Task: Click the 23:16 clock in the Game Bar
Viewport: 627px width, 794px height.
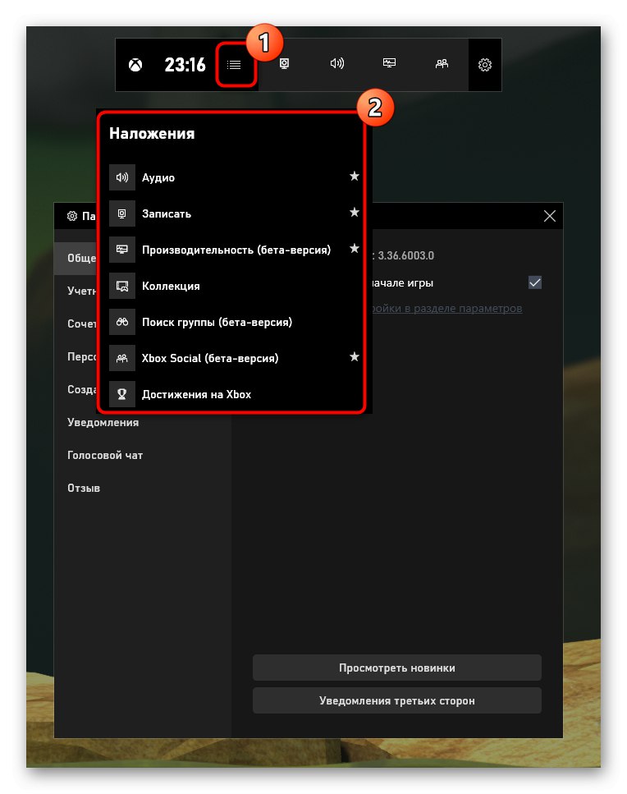Action: pos(185,65)
